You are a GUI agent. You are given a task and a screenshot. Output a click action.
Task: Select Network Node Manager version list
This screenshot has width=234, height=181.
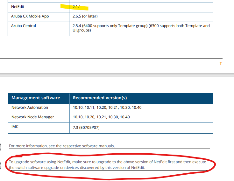point(101,117)
